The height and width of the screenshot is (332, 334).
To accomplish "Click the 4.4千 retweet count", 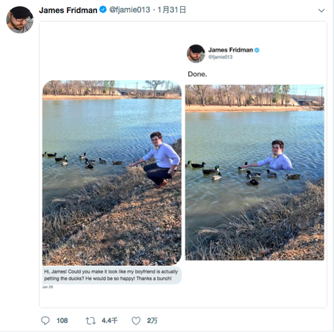I will 110,321.
